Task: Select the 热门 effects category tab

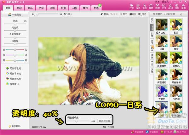Action: tap(152, 20)
